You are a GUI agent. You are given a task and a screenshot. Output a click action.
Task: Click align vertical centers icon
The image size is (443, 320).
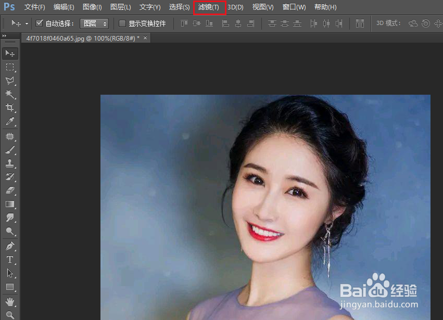197,23
